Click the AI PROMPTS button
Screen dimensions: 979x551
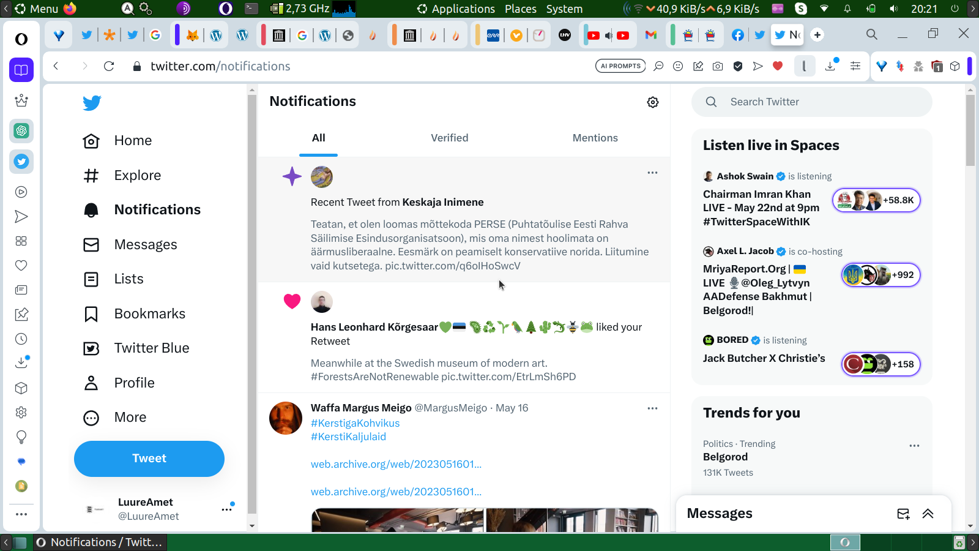coord(620,66)
